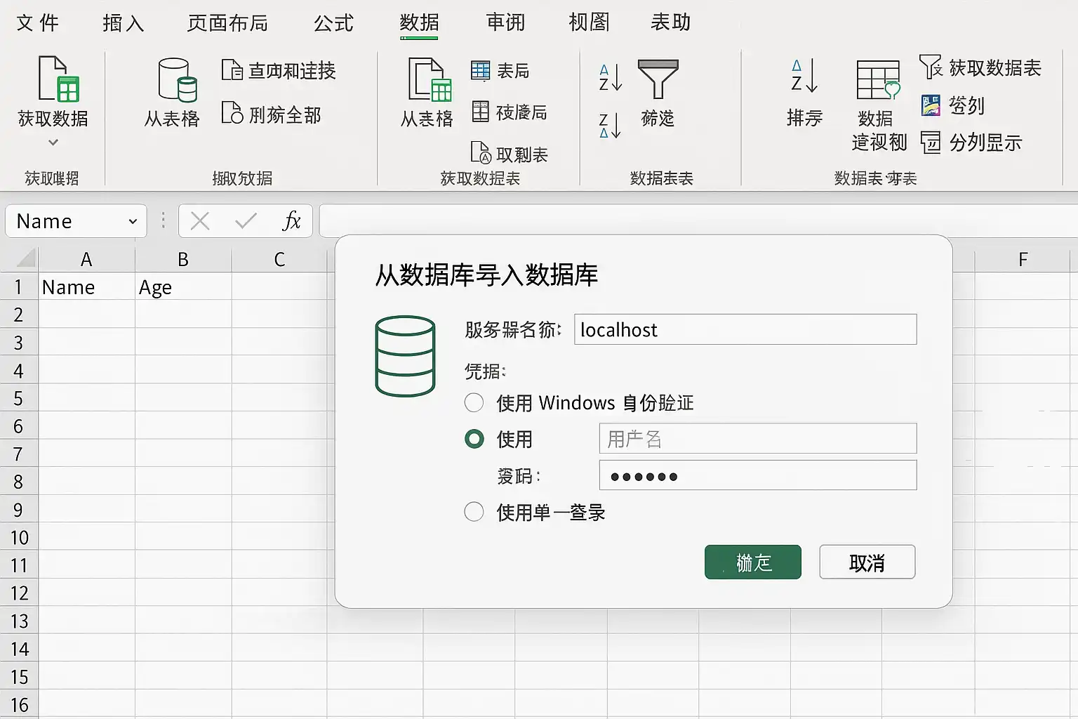Expand the Name box dropdown arrow
The width and height of the screenshot is (1078, 719).
coord(133,222)
